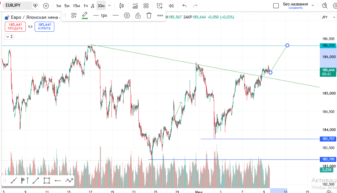Select the 15м timeframe
Viewport: 337px width, 193px height.
point(76,6)
